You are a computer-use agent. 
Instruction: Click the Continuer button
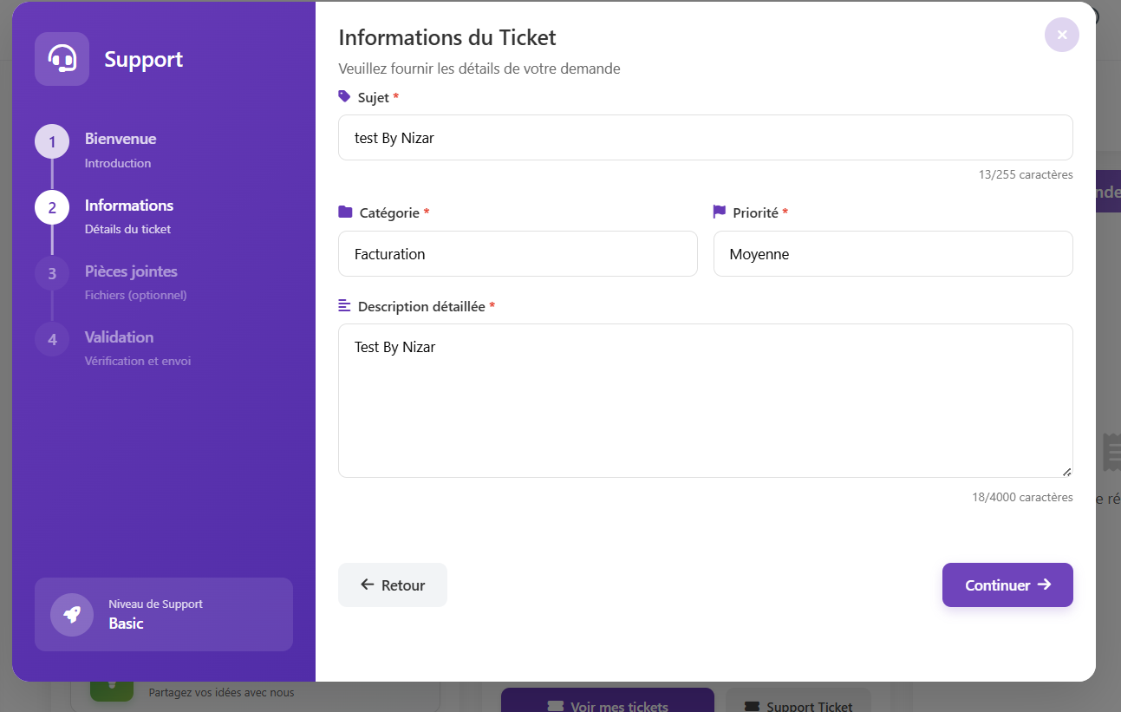point(1007,585)
